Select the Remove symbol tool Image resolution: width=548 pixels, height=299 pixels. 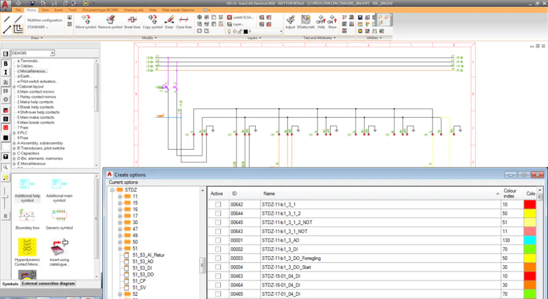click(110, 21)
